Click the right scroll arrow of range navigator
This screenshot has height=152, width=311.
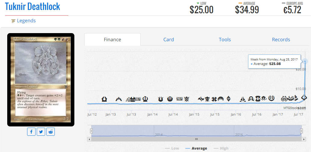(304, 139)
